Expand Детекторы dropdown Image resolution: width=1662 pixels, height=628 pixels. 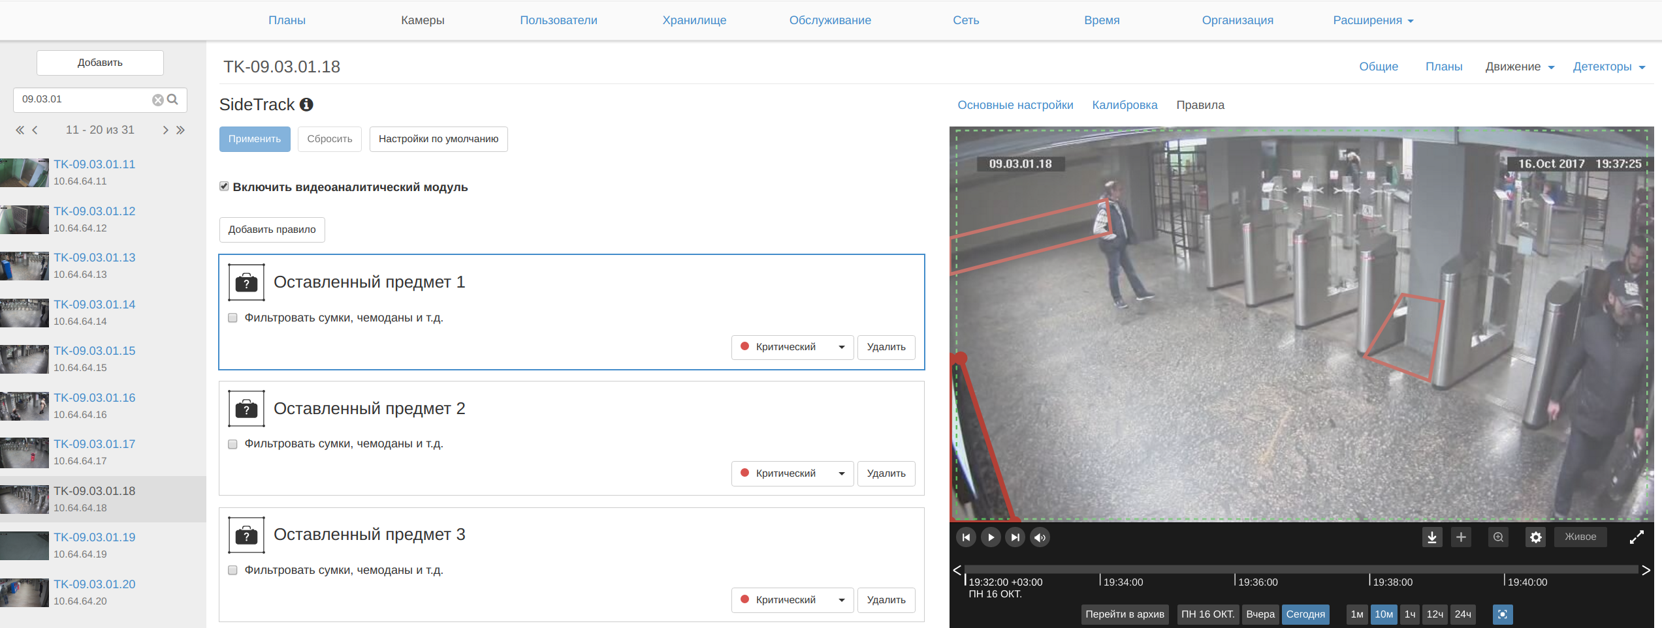[x=1608, y=67]
